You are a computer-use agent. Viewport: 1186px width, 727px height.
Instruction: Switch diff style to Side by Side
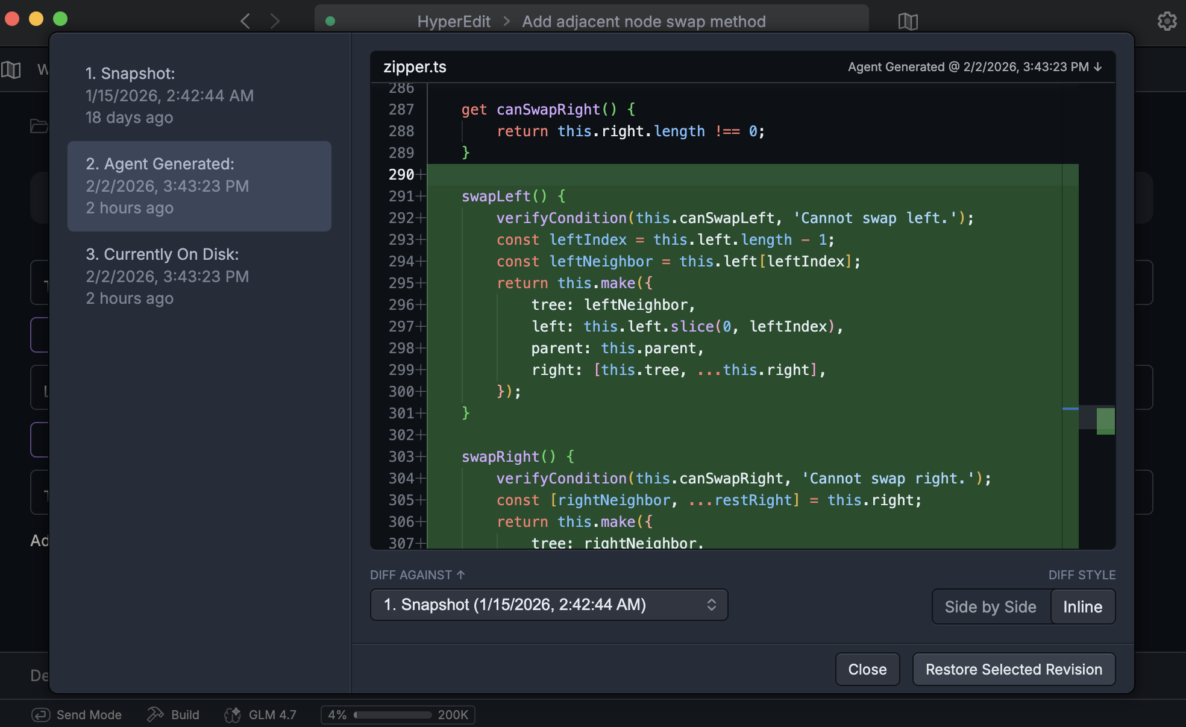990,606
